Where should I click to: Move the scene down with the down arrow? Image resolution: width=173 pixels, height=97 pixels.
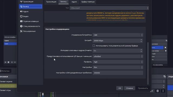(x=15, y=62)
